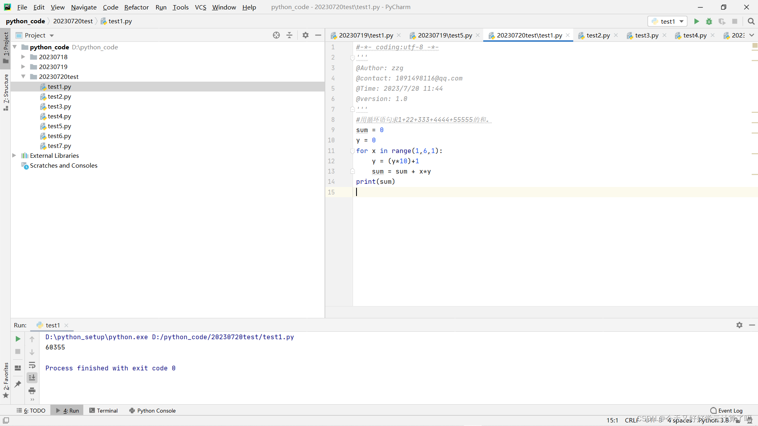Viewport: 758px width, 426px height.
Task: Start debugging with the bug icon
Action: (x=709, y=21)
